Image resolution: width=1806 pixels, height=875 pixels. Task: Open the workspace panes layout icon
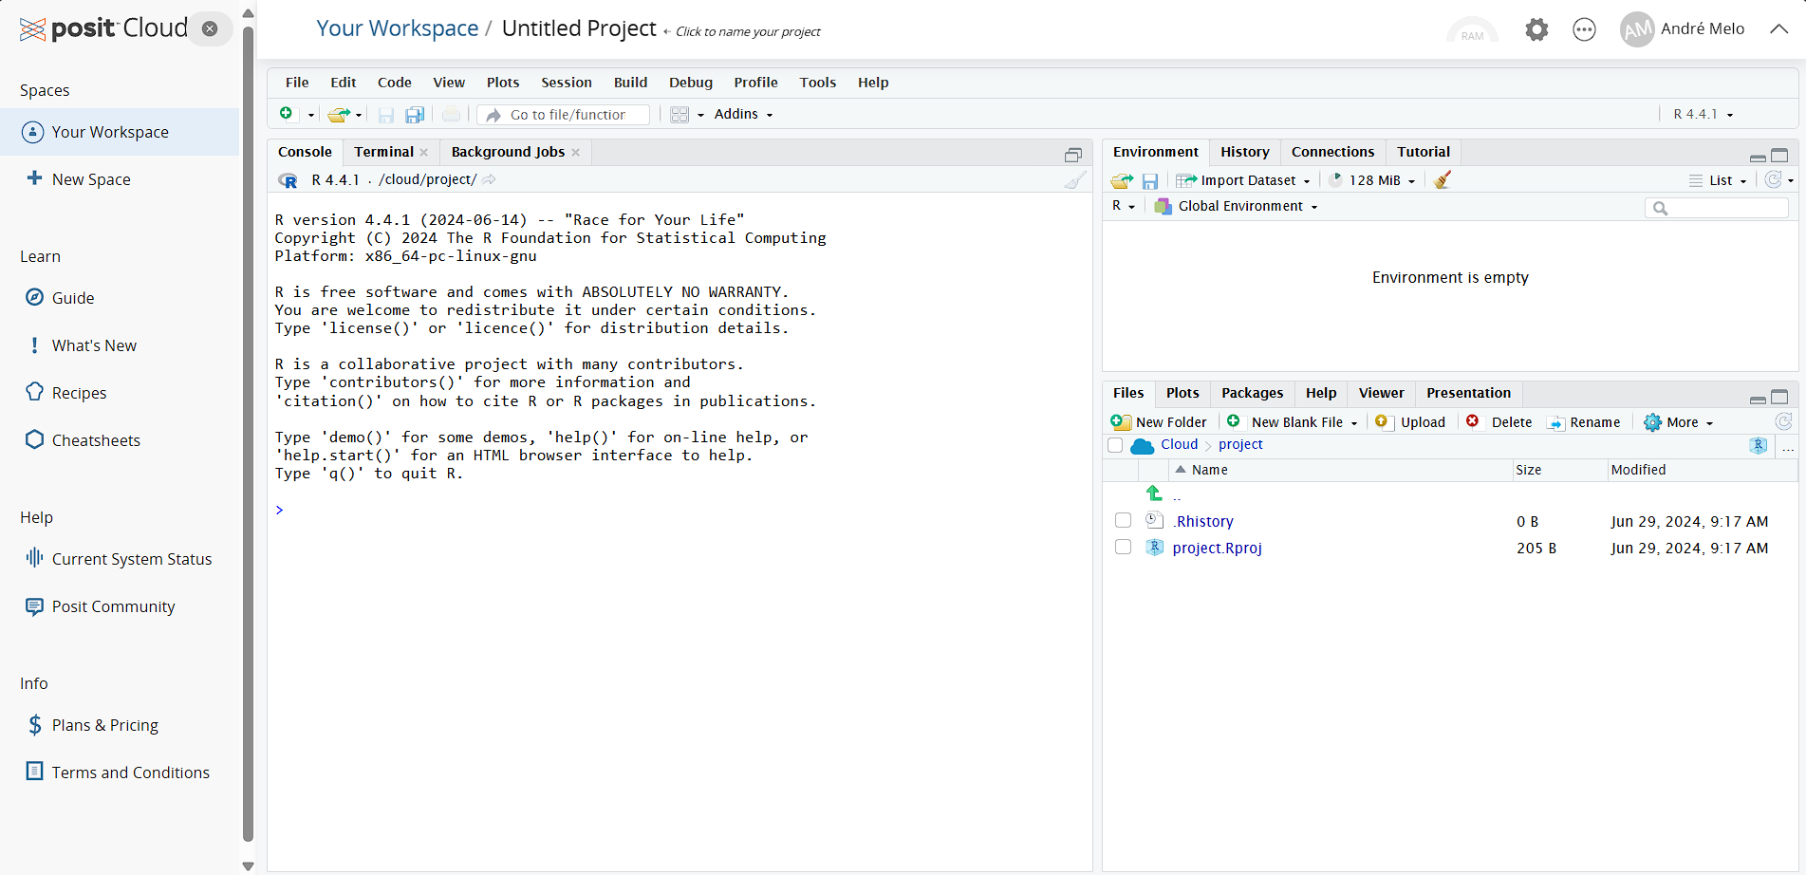680,115
